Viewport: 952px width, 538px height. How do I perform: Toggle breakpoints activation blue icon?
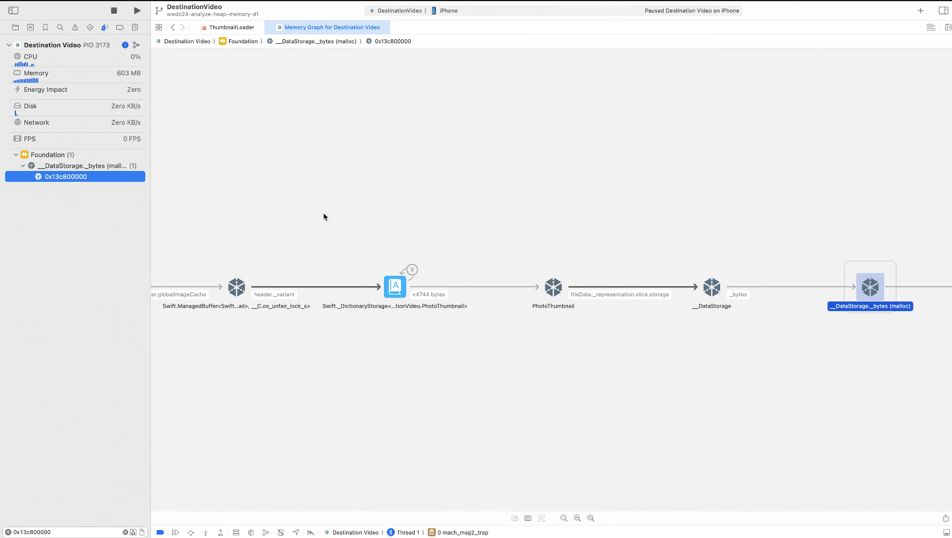coord(160,532)
